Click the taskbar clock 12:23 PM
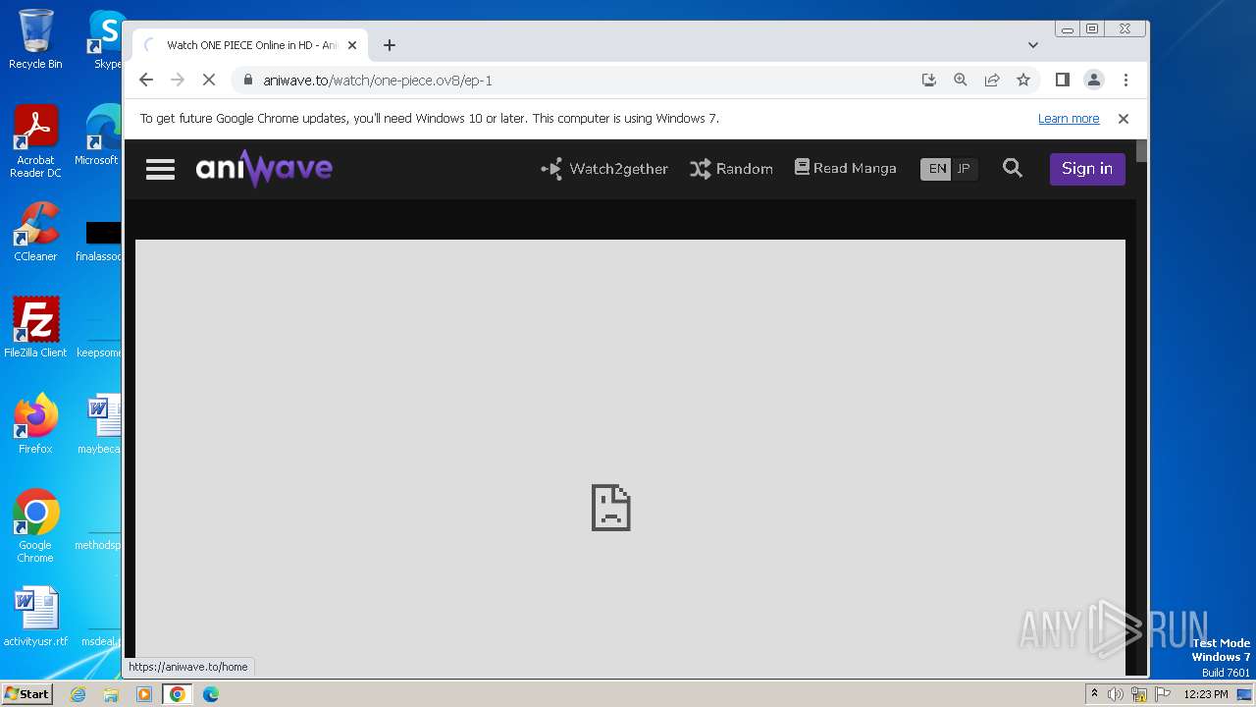 point(1206,694)
